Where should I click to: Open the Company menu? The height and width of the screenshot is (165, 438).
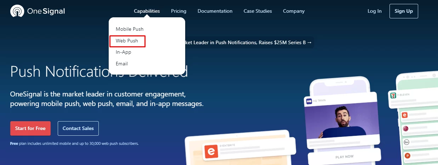[294, 11]
